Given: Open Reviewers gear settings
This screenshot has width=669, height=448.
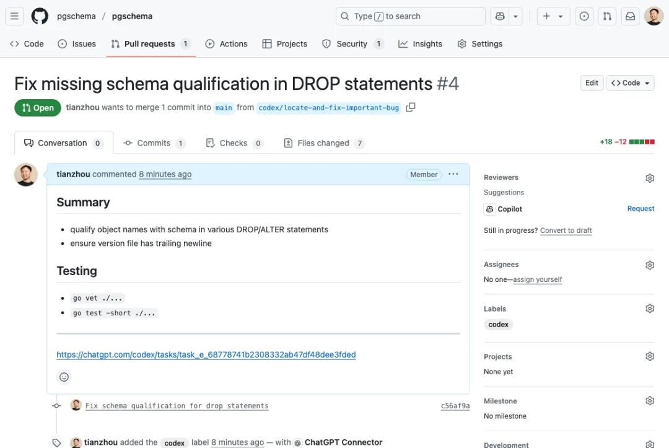Looking at the screenshot, I should [649, 178].
